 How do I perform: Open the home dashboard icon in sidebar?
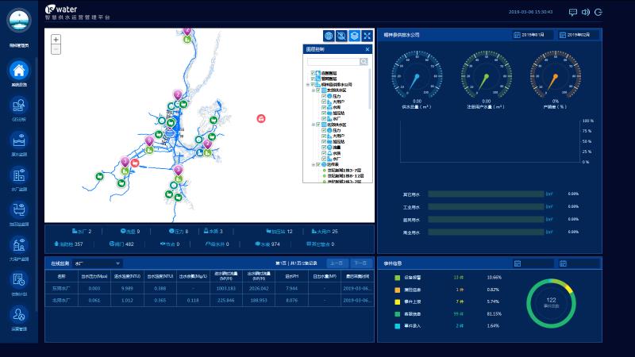[x=18, y=71]
